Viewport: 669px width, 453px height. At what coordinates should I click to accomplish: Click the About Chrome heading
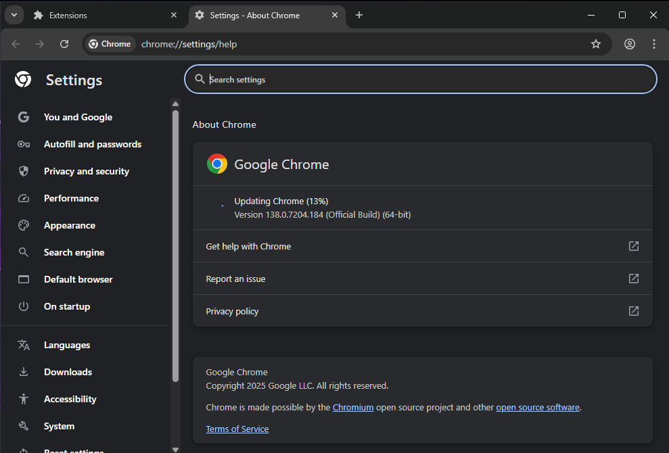(x=225, y=124)
